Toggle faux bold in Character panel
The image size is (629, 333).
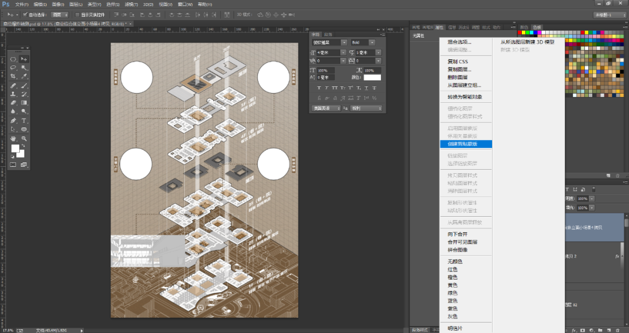coord(319,88)
